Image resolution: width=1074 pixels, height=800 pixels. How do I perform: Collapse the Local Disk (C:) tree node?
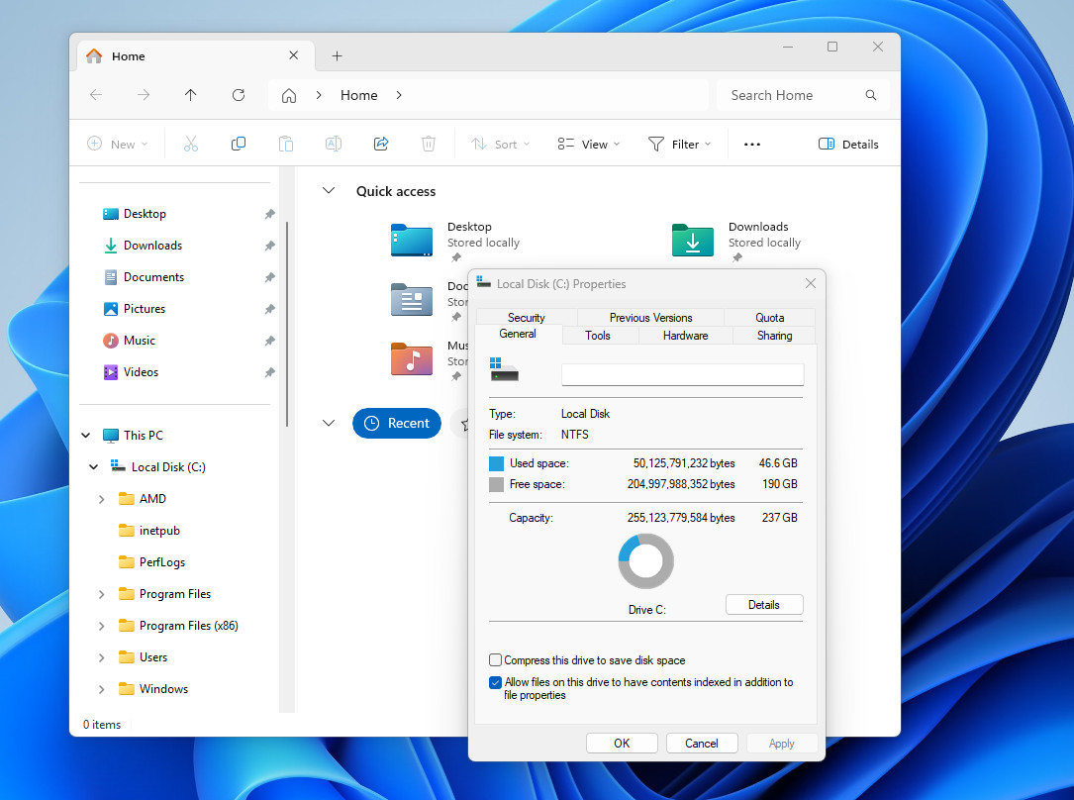click(x=94, y=467)
